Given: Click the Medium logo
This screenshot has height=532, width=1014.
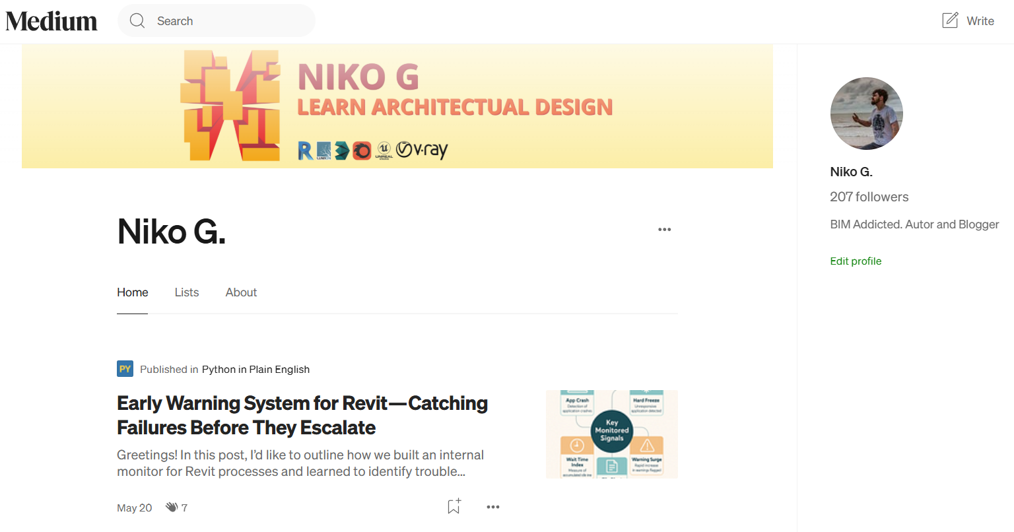Looking at the screenshot, I should point(51,21).
